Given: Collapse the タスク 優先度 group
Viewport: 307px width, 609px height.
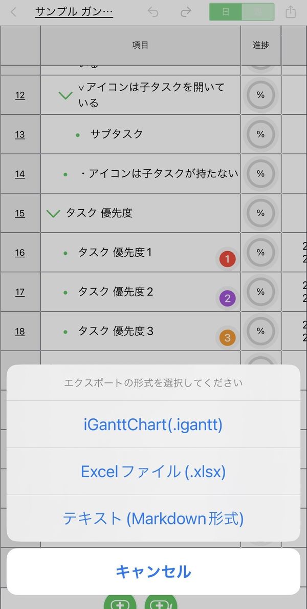Looking at the screenshot, I should 53,213.
